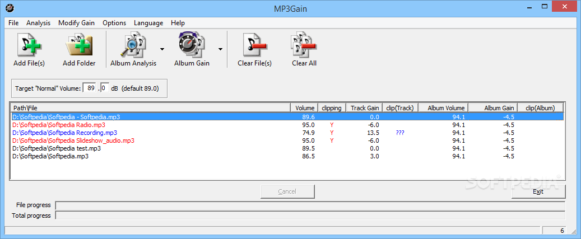
Task: Open the Analysis menu
Action: tap(38, 23)
